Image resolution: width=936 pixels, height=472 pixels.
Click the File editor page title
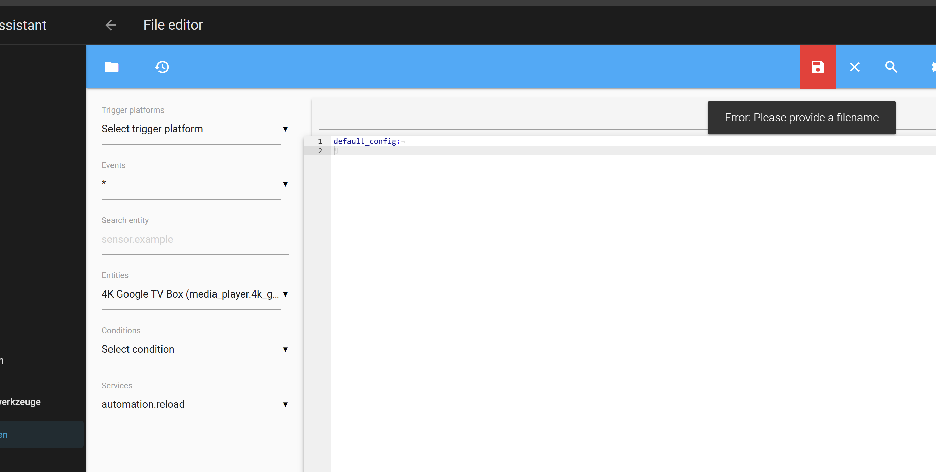(173, 25)
